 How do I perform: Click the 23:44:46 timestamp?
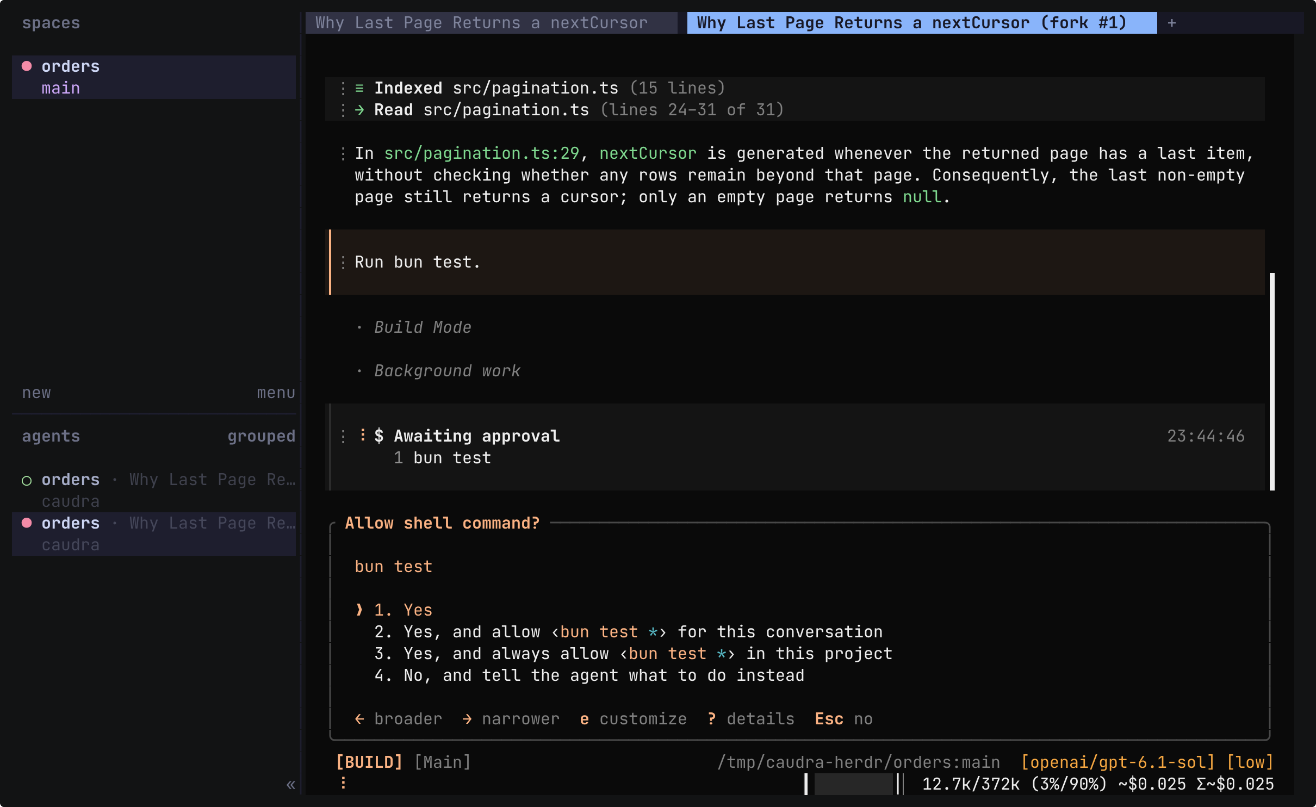tap(1206, 436)
